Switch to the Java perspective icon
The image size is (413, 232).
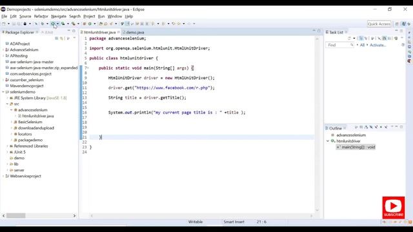coord(403,24)
